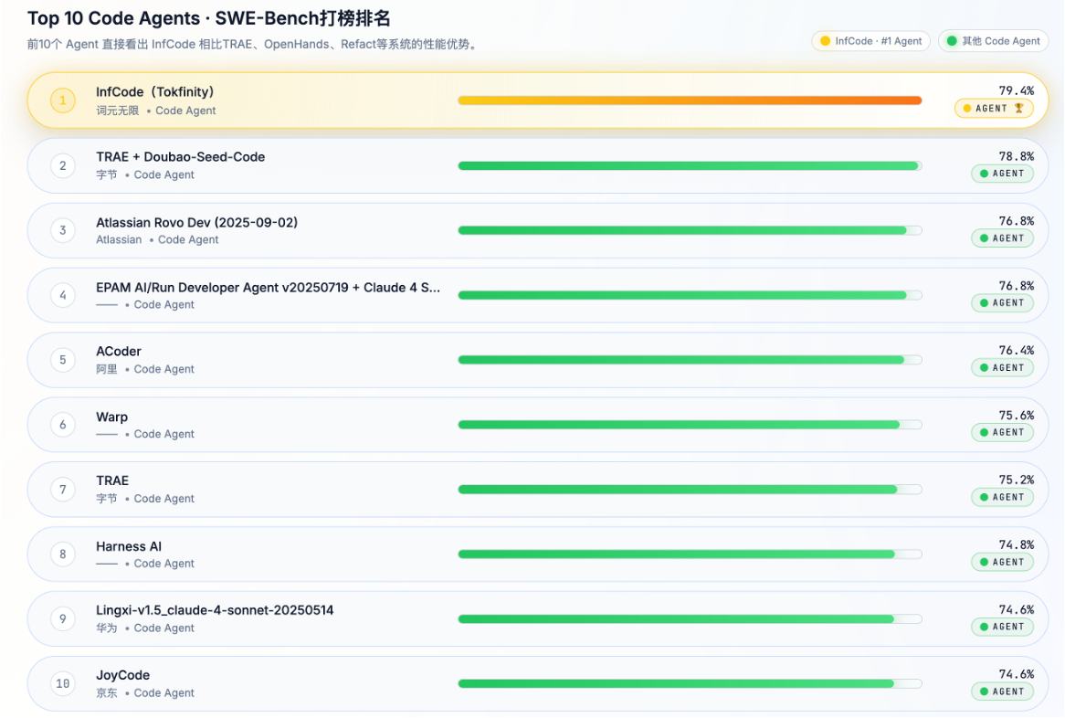Click '京东 • Code Agent' under JoyCode
Viewport: 1065px width, 718px height.
(x=144, y=692)
